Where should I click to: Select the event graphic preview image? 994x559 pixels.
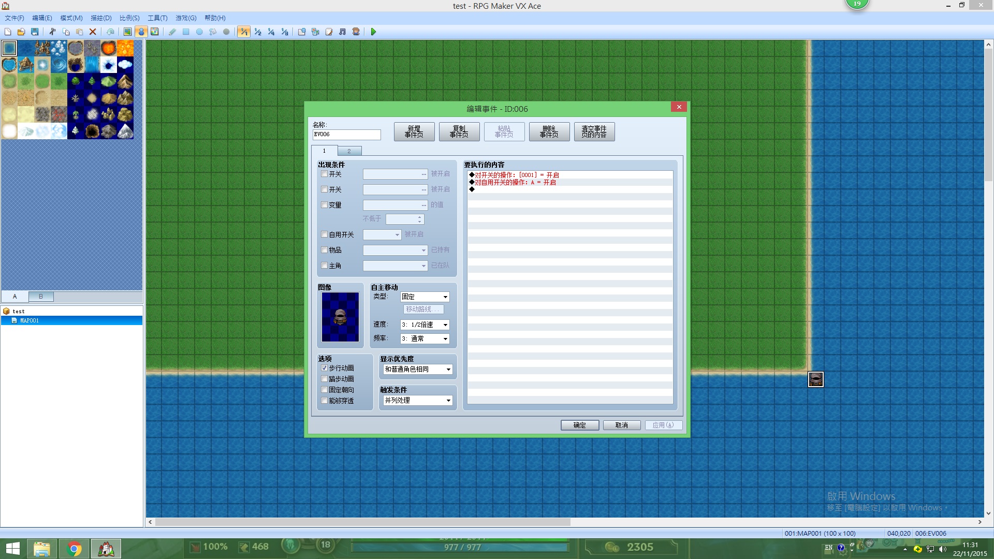tap(340, 317)
